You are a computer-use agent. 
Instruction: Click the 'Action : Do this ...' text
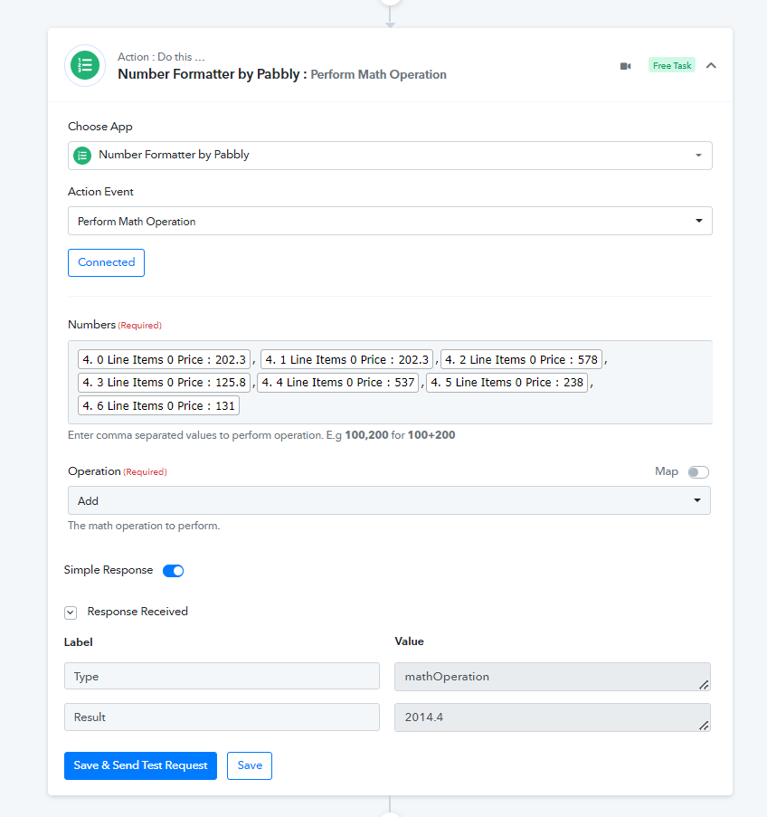point(161,57)
